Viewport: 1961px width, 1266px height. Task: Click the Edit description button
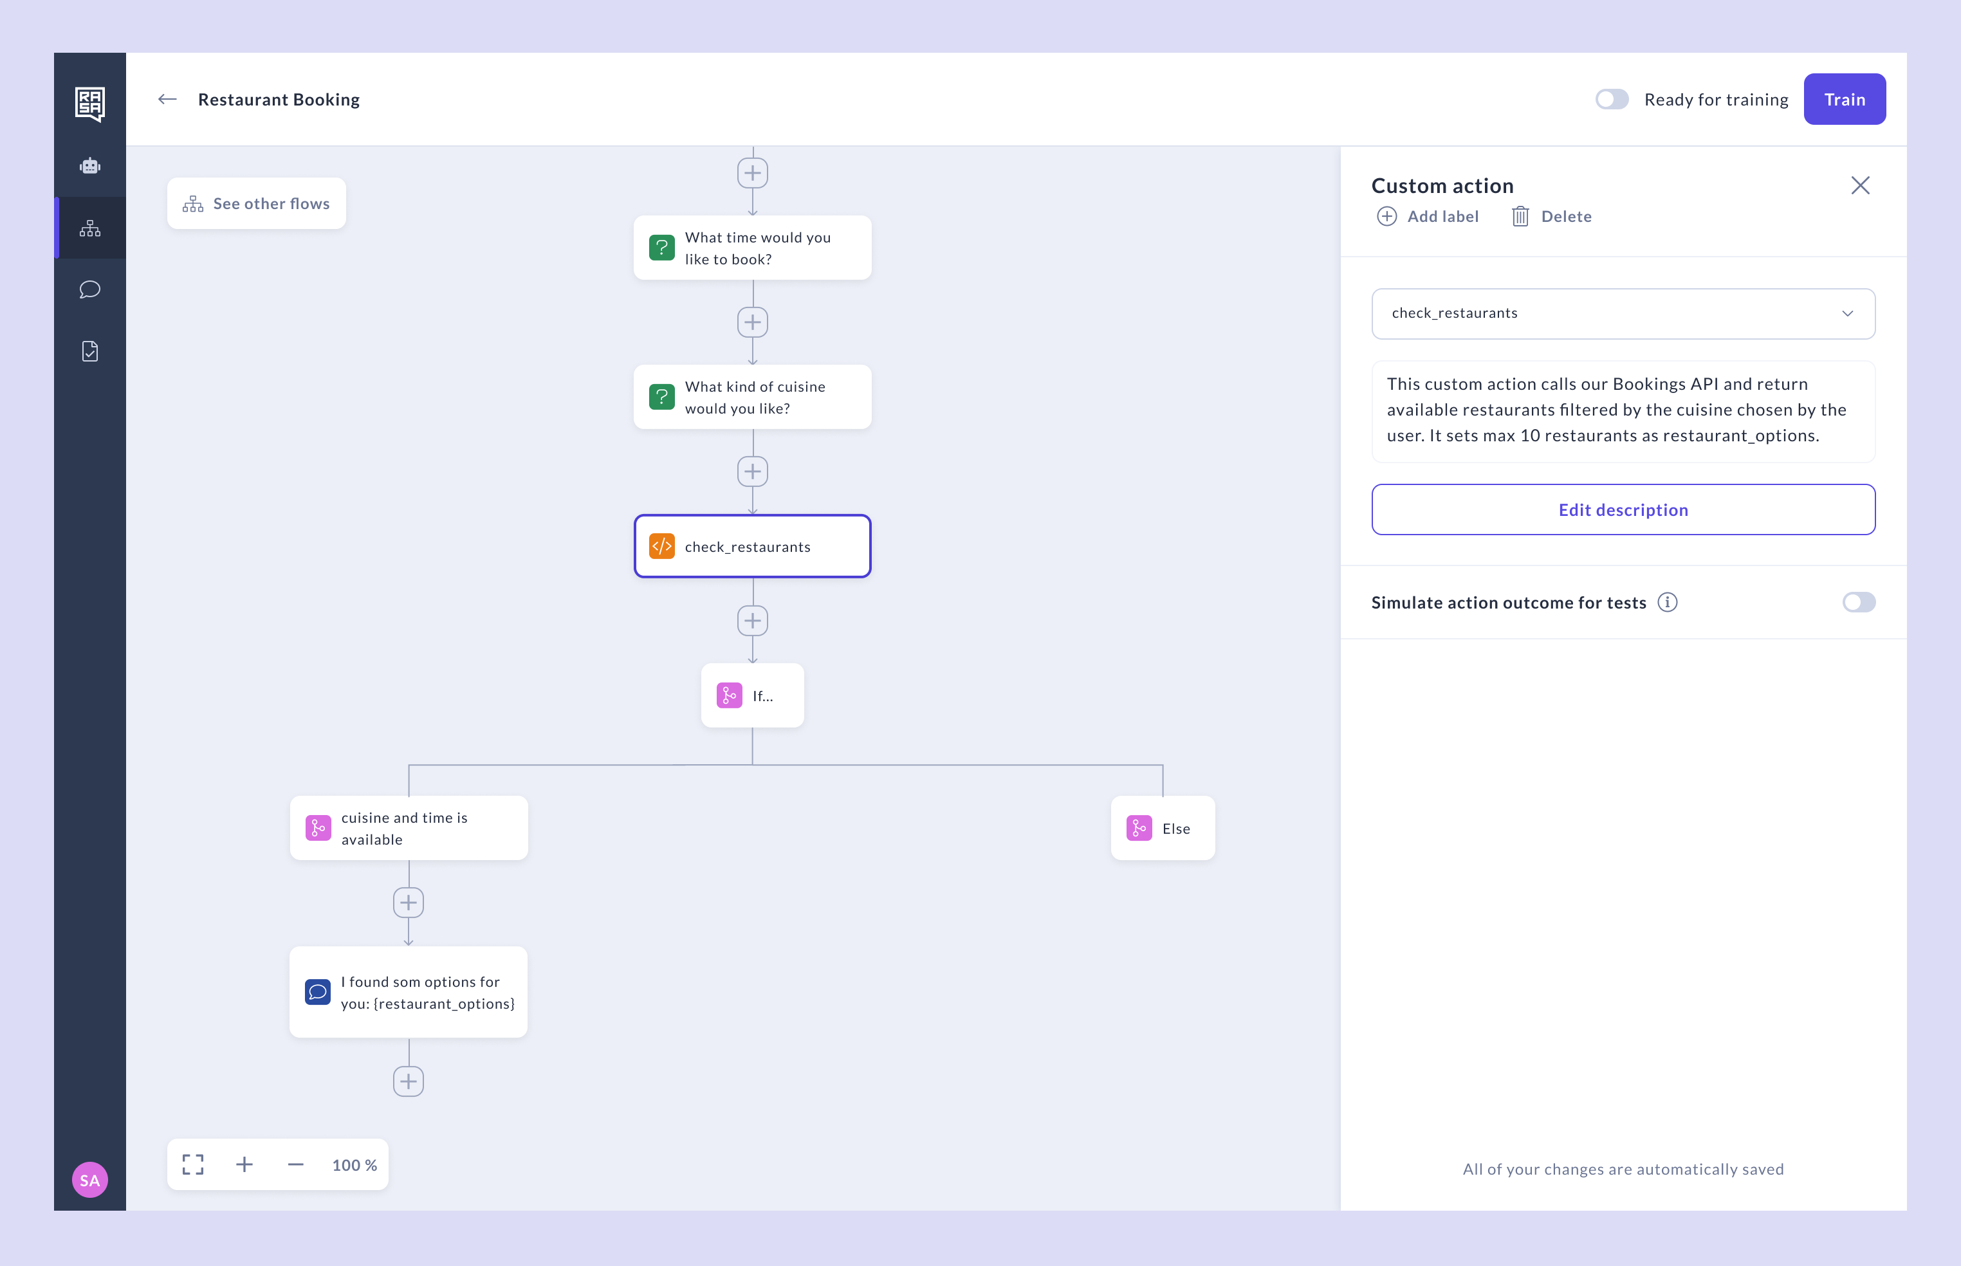[1622, 509]
